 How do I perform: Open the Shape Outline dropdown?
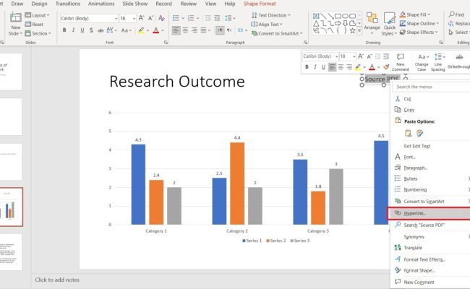coord(419,23)
